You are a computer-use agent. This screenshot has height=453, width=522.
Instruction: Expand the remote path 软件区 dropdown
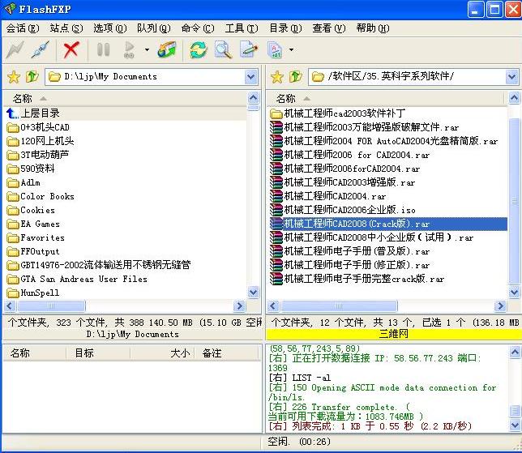click(512, 77)
